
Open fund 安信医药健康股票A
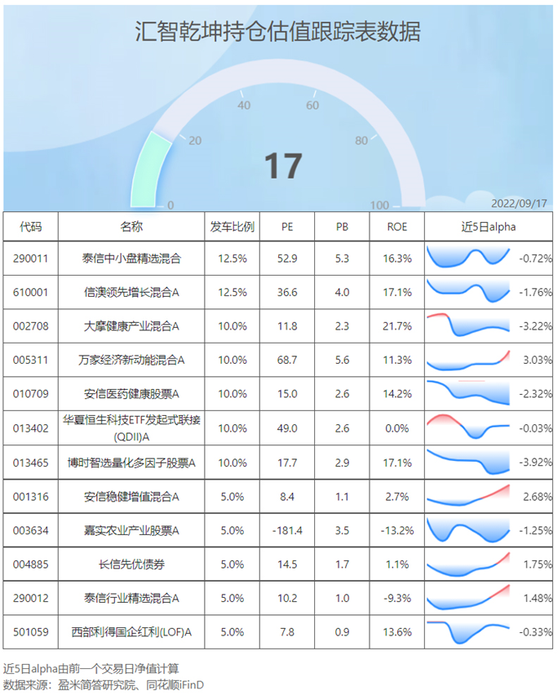[131, 394]
